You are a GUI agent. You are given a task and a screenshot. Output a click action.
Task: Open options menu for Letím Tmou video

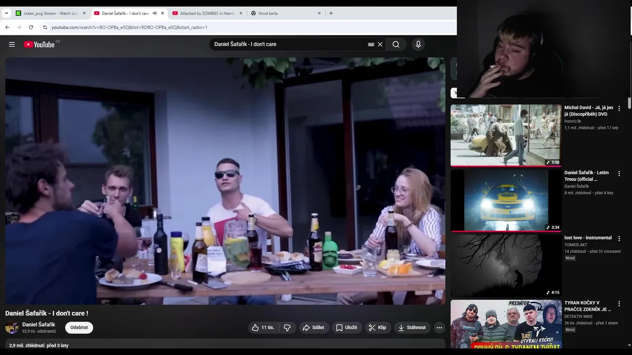pos(619,174)
